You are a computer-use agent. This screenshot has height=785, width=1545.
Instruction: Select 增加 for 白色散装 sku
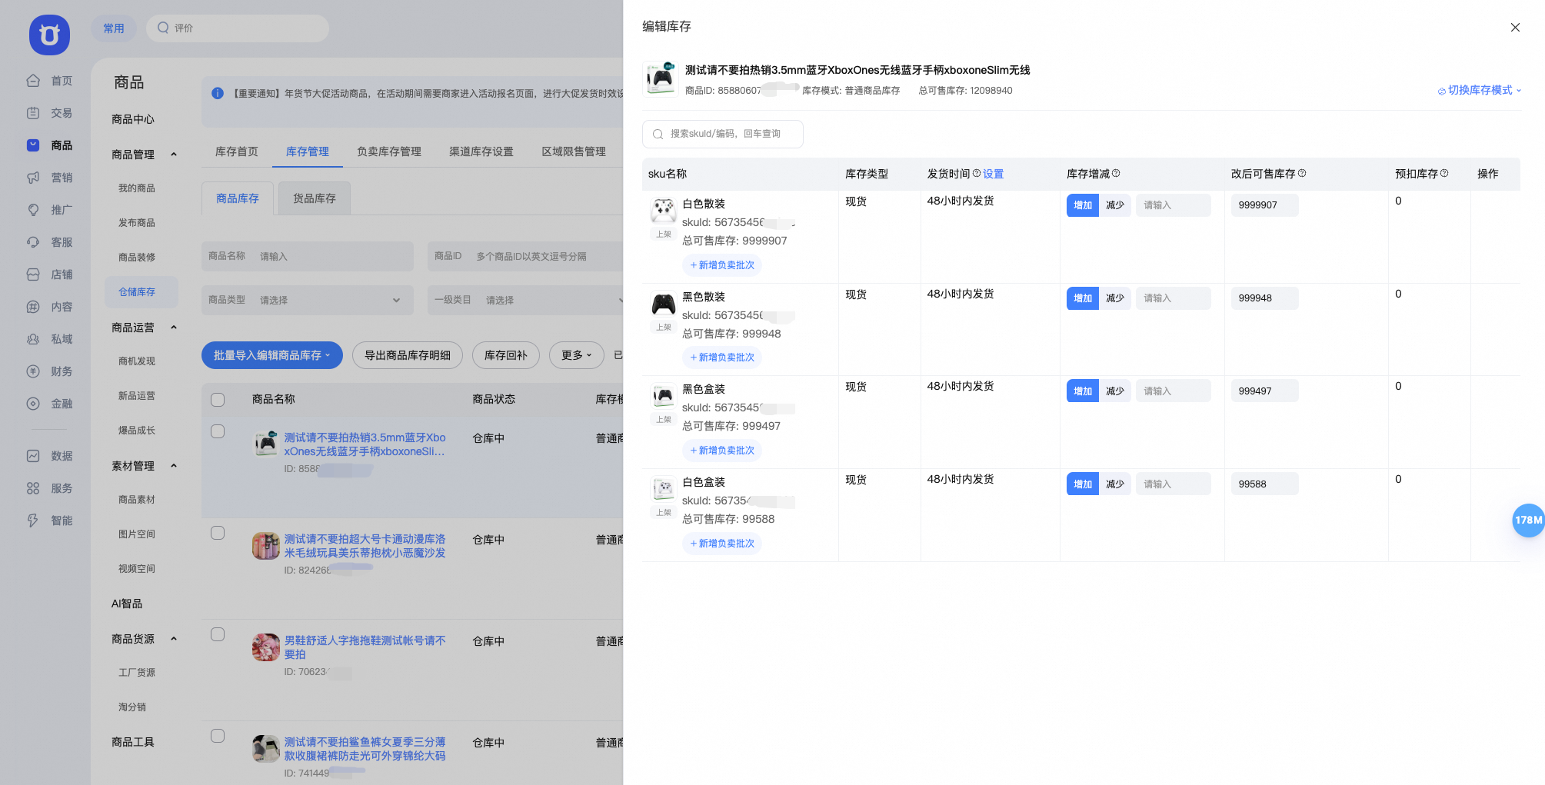[x=1083, y=205]
